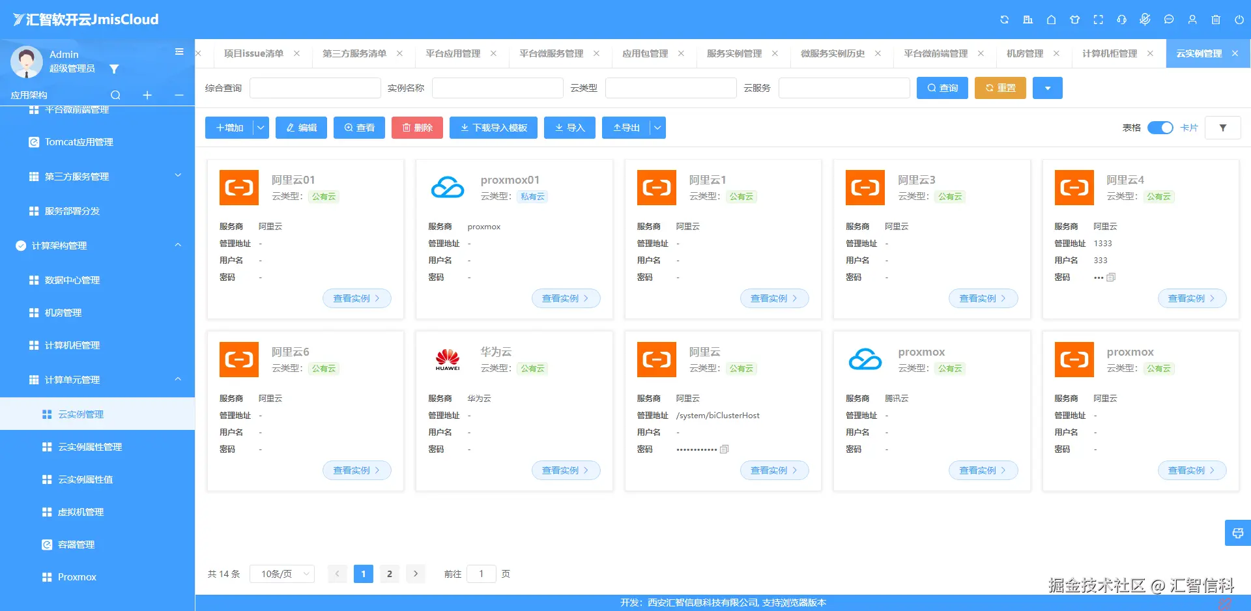Click the sidebar search magnifier icon

[x=115, y=95]
